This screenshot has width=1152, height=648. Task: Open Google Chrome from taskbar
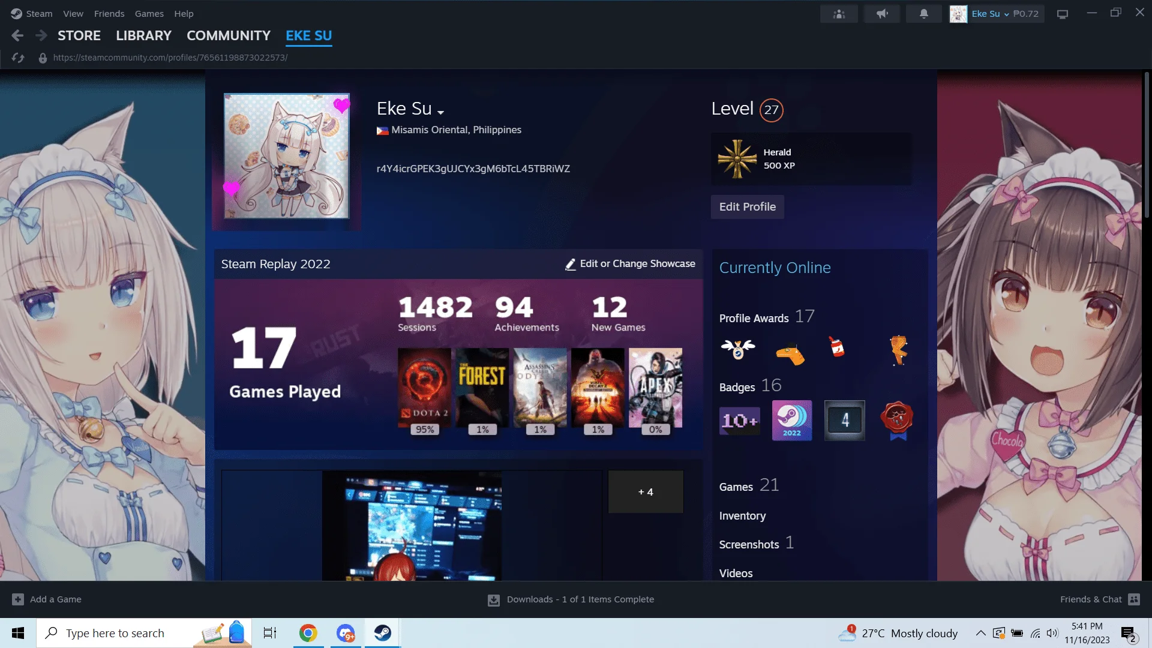tap(308, 633)
